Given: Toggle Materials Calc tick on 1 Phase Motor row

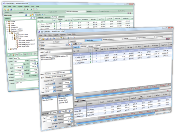Looking at the screenshot, I should (x=96, y=62).
